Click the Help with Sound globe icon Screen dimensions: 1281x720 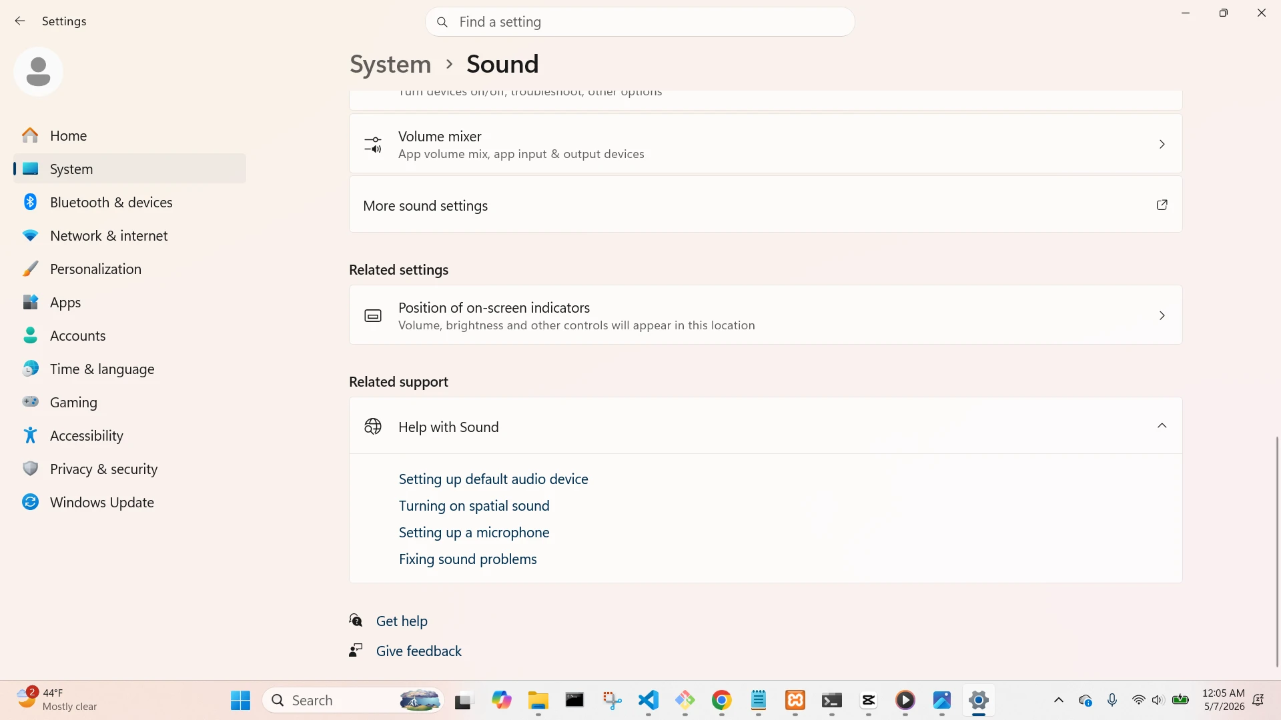(373, 426)
